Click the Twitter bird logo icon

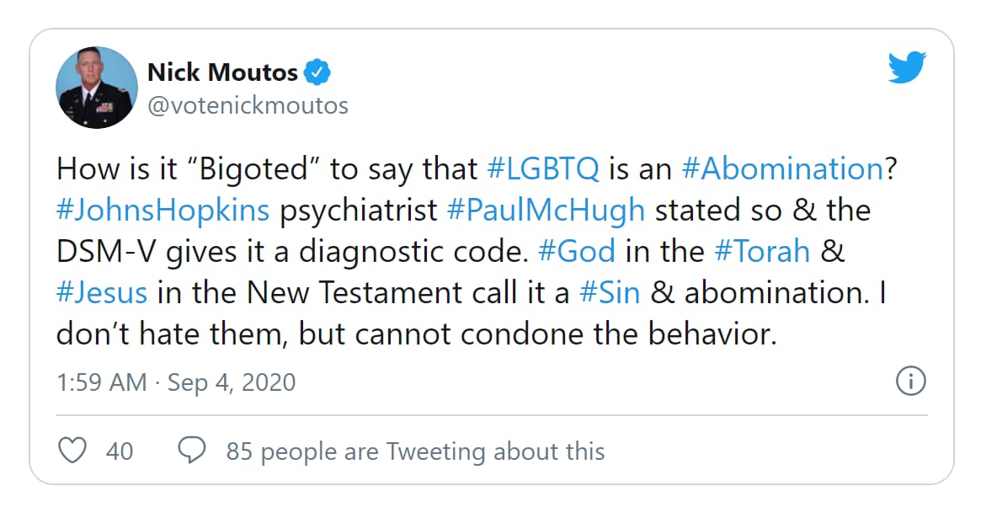tap(907, 67)
